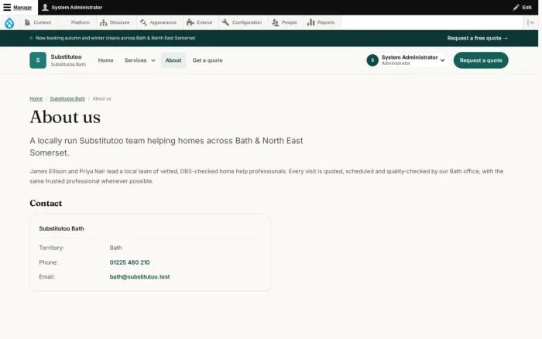Viewport: 542px width, 339px height.
Task: Click the 'Administrator' role text under user name
Action: tap(396, 63)
